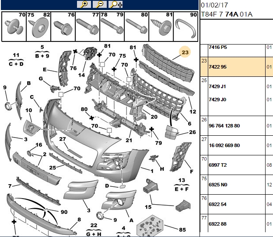Select the washer screw thumbnail 75 82
Screen dimensions: 273x237
38,27
